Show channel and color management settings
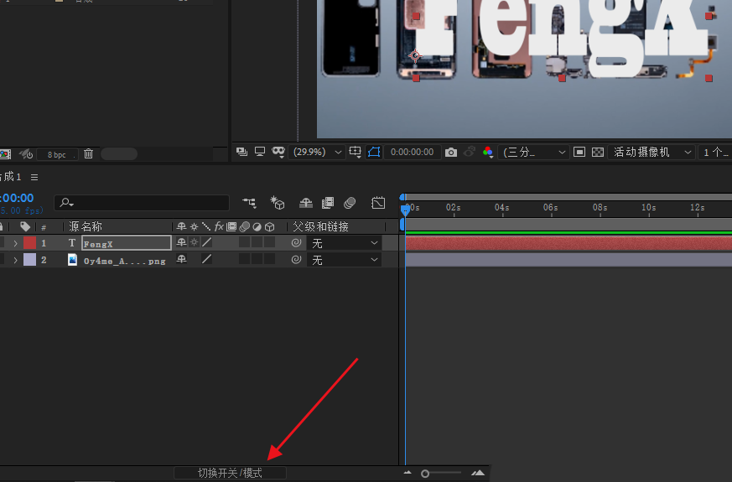Image resolution: width=732 pixels, height=482 pixels. 488,152
